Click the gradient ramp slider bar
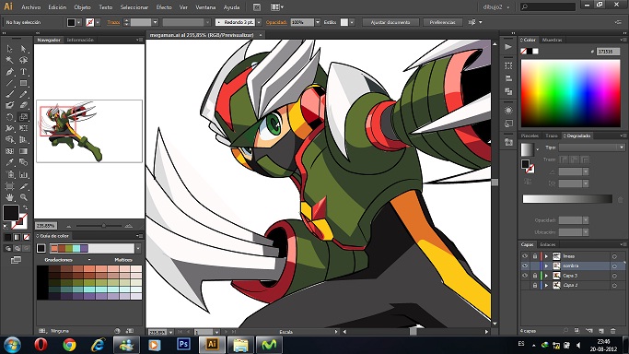 [567, 199]
